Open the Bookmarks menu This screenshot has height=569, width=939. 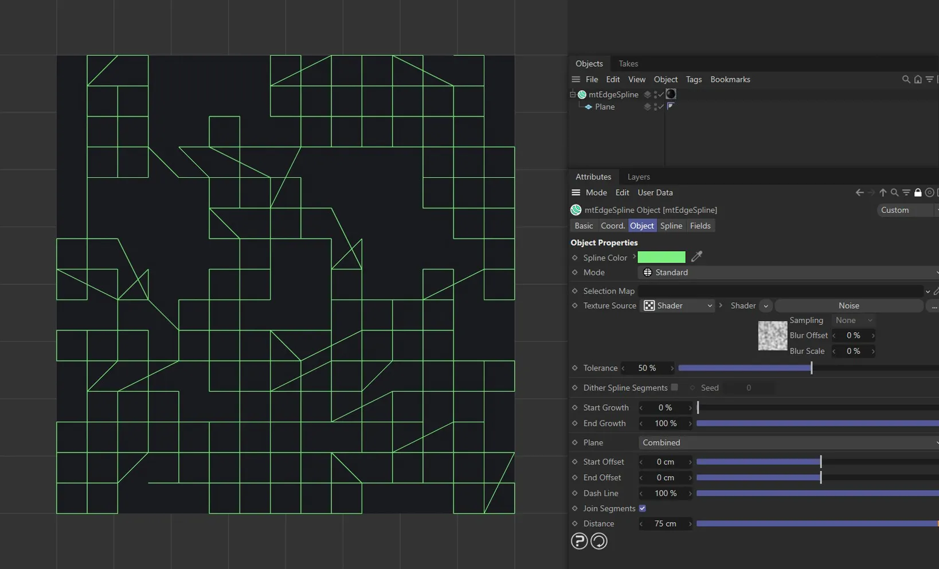pyautogui.click(x=730, y=79)
